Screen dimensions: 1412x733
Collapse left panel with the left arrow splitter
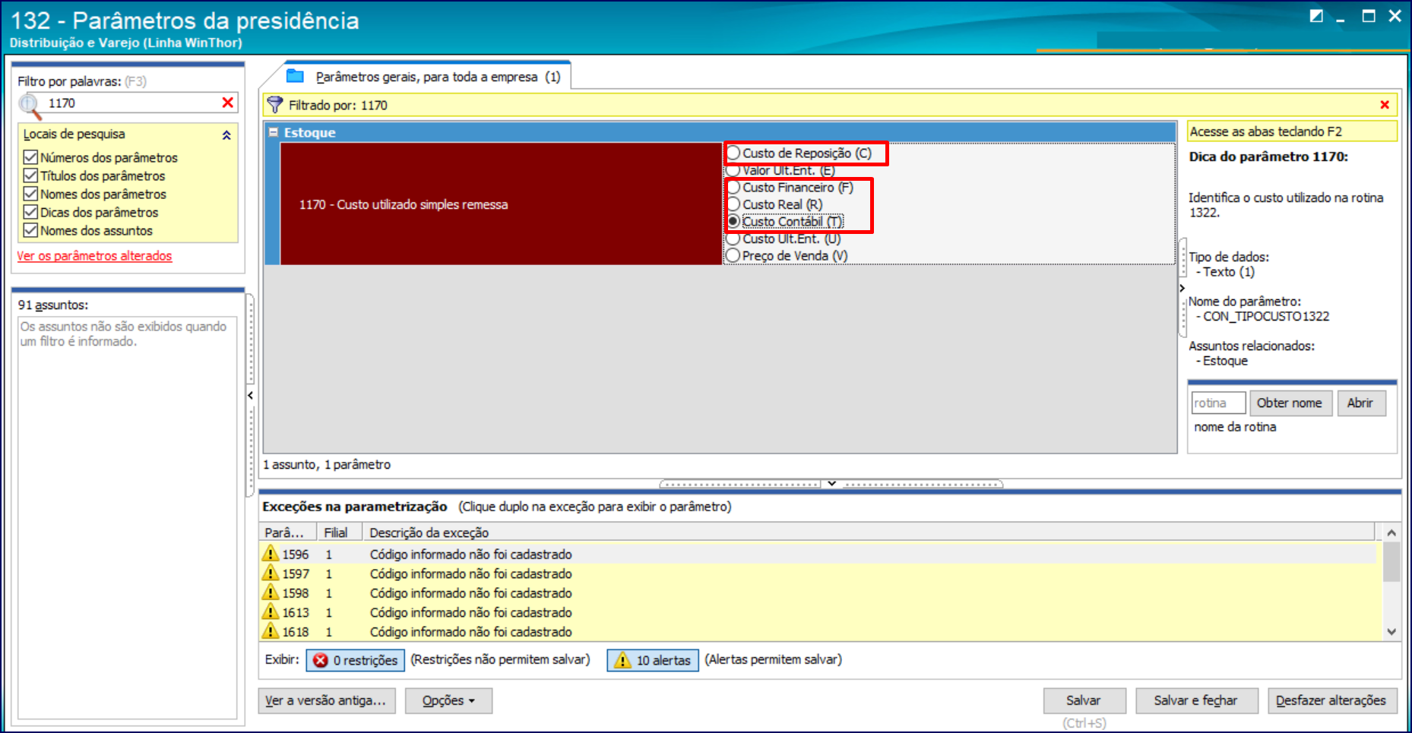click(250, 395)
